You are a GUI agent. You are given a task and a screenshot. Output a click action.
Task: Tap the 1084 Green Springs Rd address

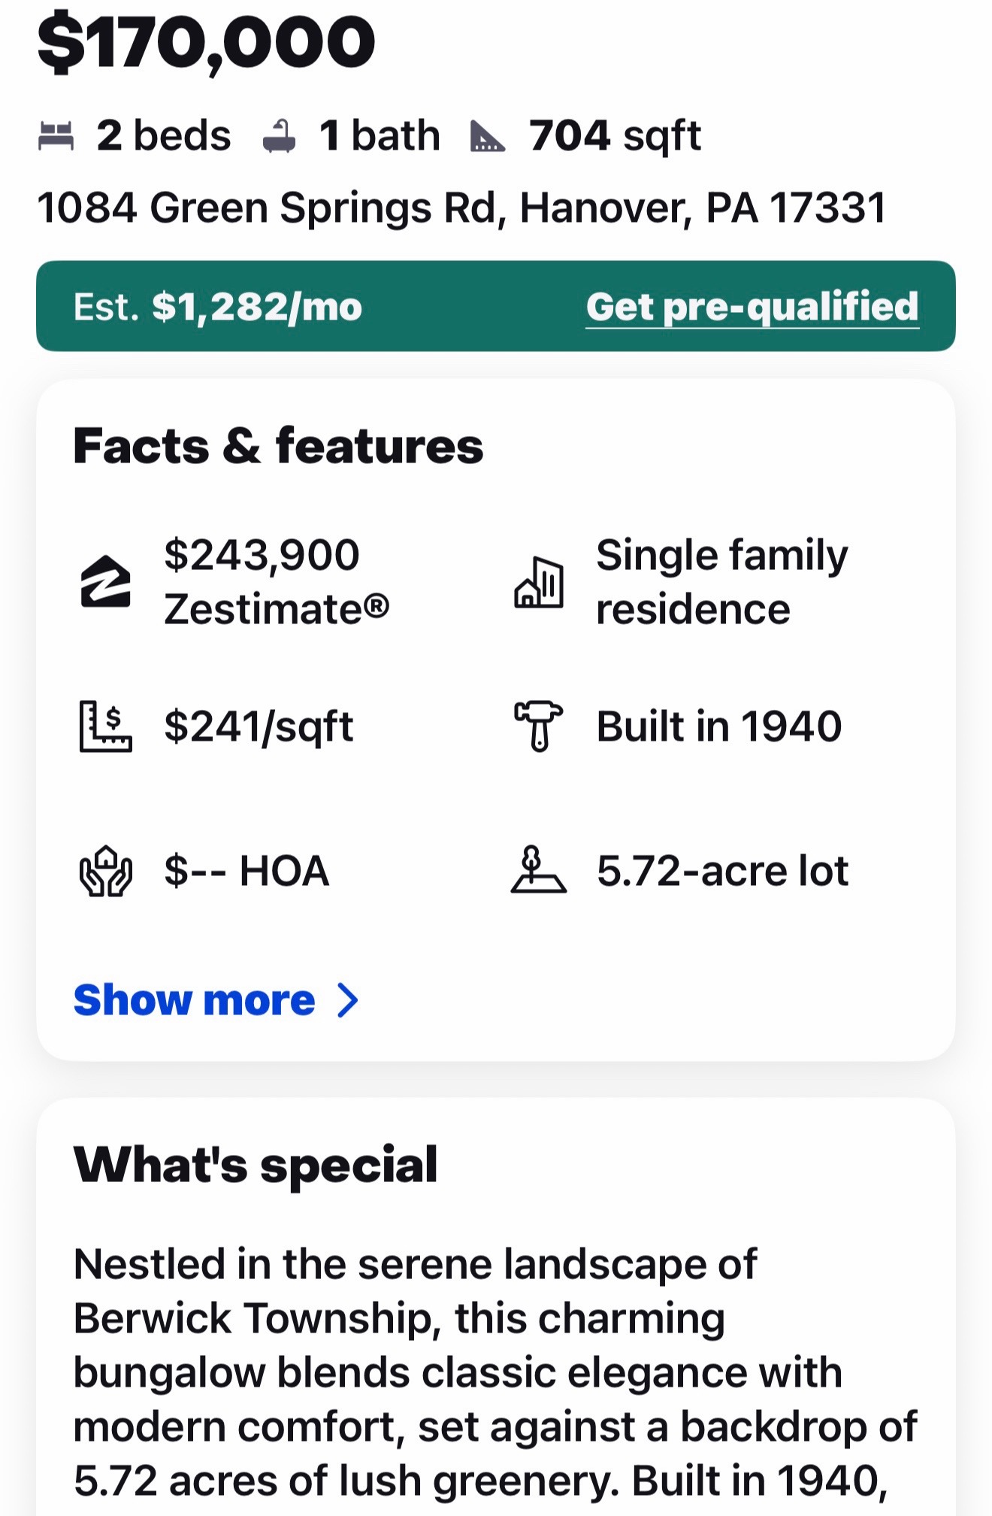[462, 208]
